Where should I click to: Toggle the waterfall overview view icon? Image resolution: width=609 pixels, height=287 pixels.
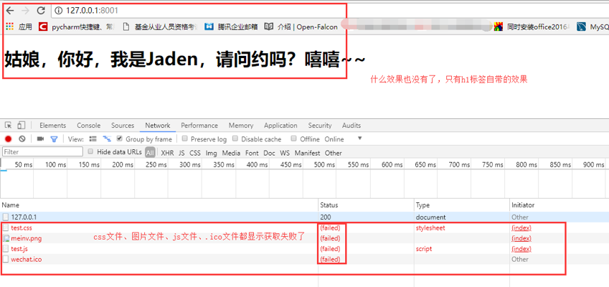[107, 138]
